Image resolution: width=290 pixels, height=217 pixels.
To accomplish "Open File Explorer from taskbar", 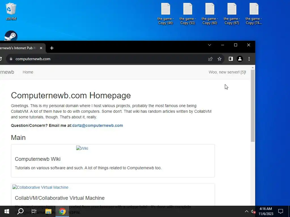I will tap(48, 211).
